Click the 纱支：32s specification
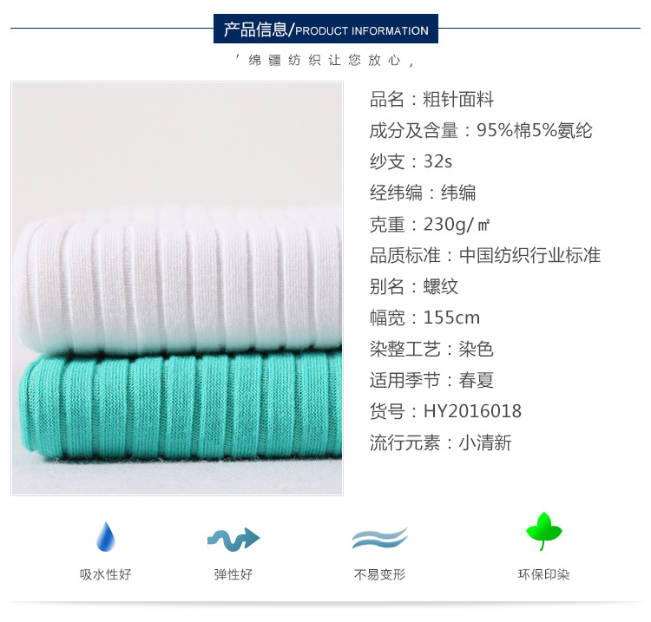This screenshot has width=651, height=622. pos(411,161)
